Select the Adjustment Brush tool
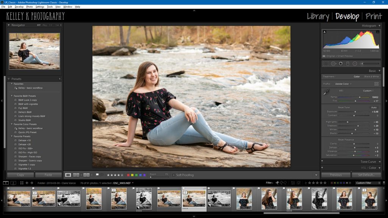This screenshot has width=388, height=218. [370, 64]
